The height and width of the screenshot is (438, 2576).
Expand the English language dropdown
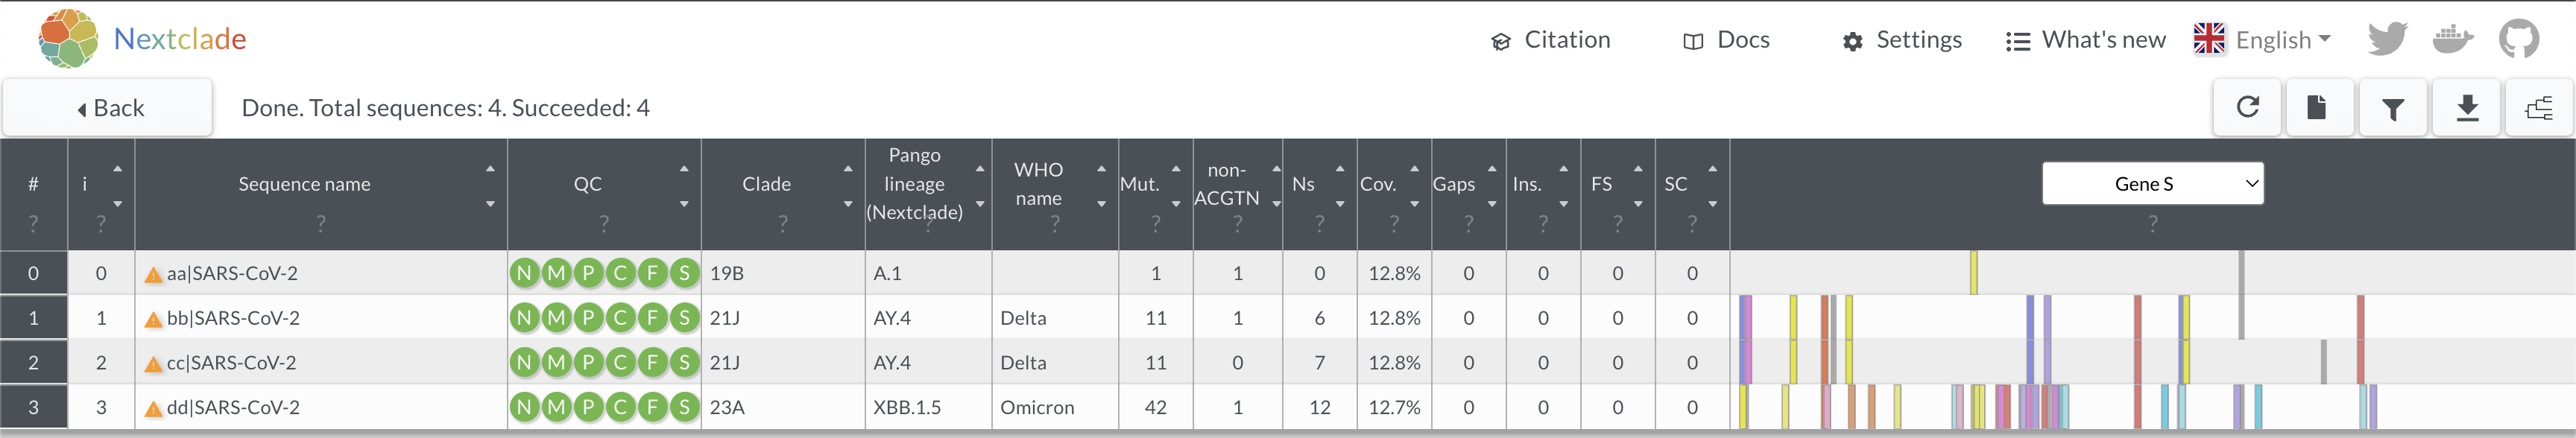click(2262, 39)
